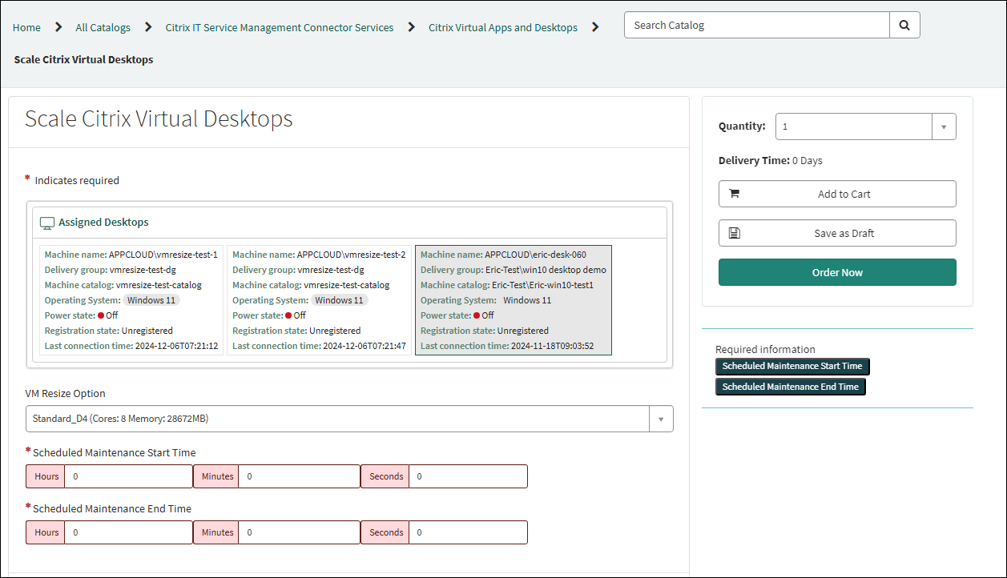Click Scheduled Maintenance Start Time required tag
Image resolution: width=1007 pixels, height=578 pixels.
point(792,366)
